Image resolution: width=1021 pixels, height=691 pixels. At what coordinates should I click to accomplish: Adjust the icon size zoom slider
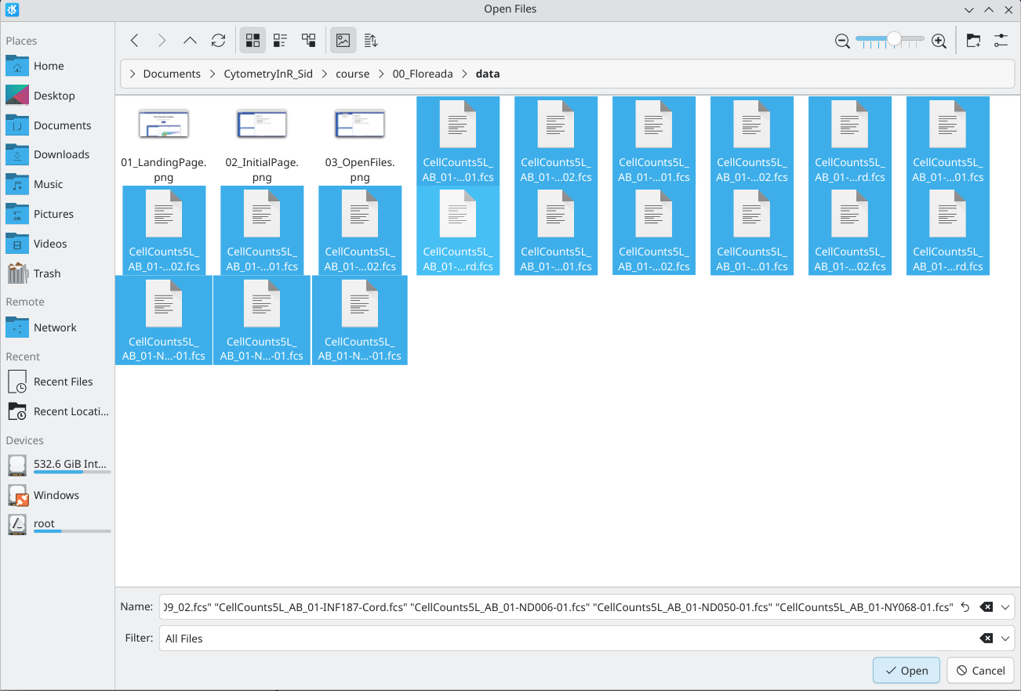892,39
